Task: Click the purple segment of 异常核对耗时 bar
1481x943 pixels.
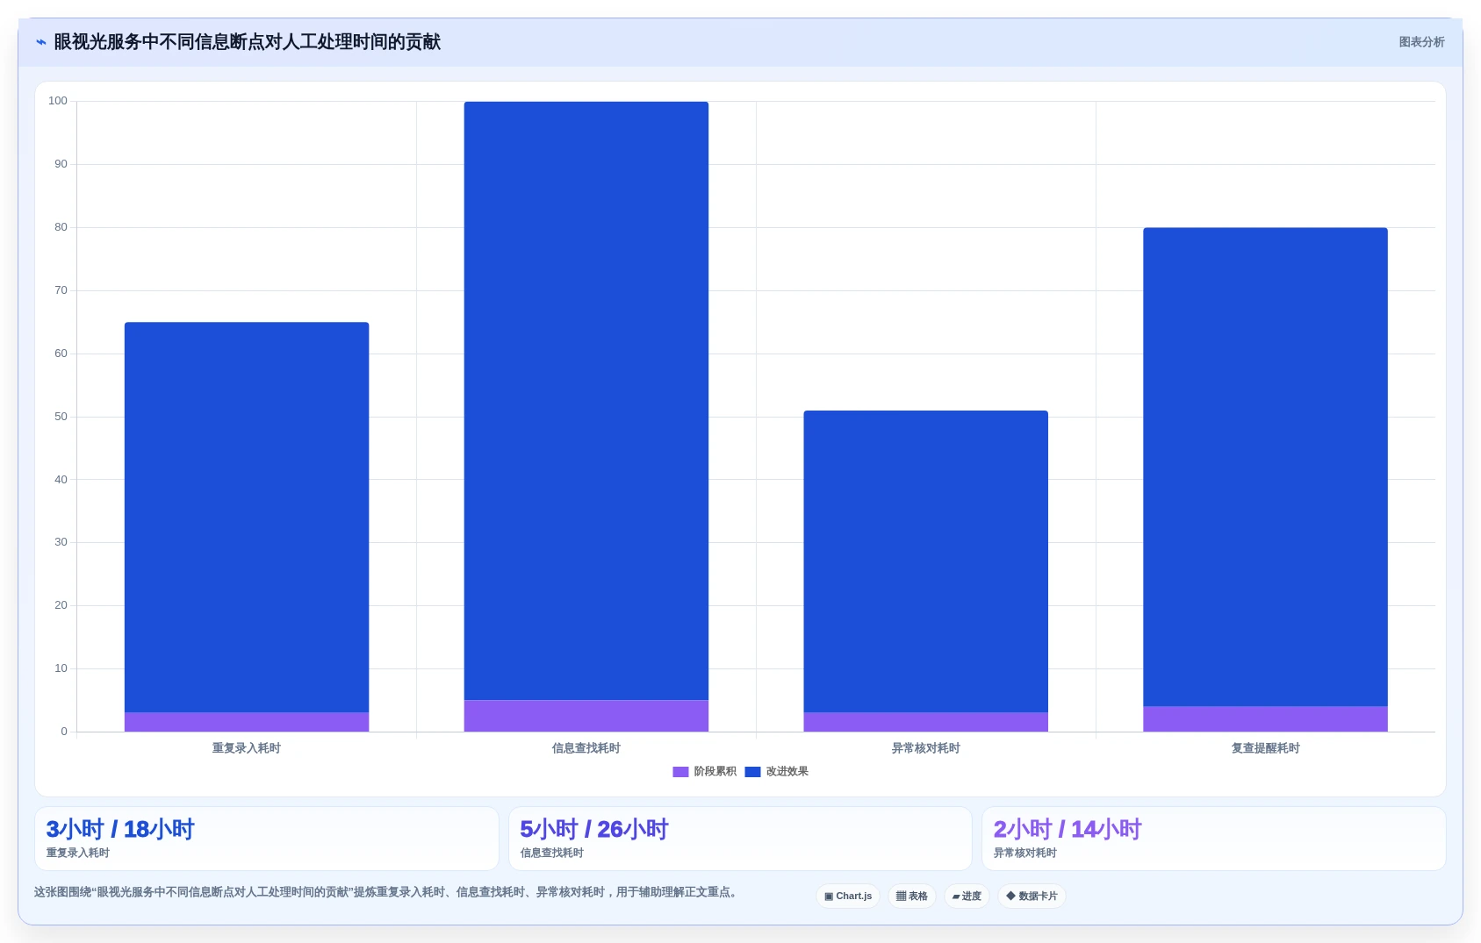Action: (x=926, y=722)
